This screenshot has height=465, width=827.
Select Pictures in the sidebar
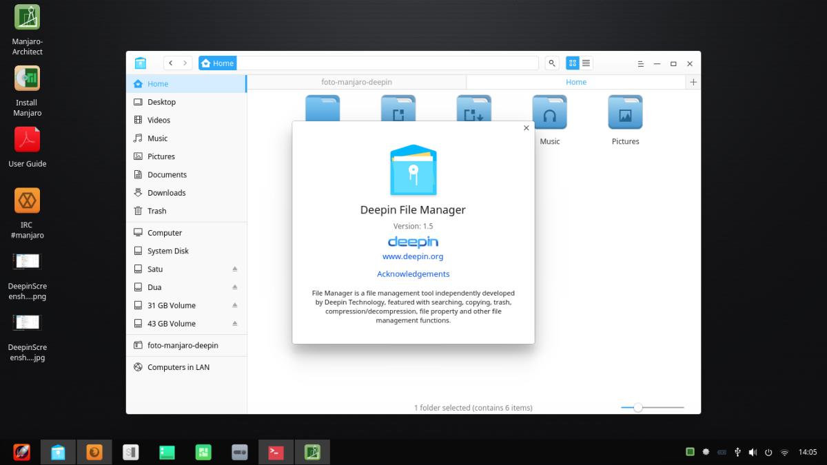(186, 156)
